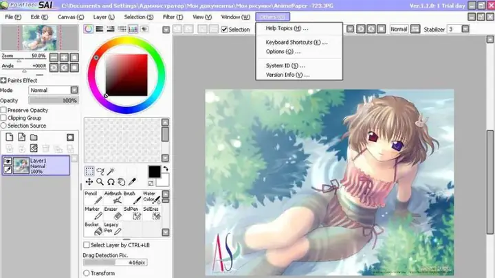Create a new layer folder
Image resolution: width=495 pixels, height=278 pixels.
point(34,137)
